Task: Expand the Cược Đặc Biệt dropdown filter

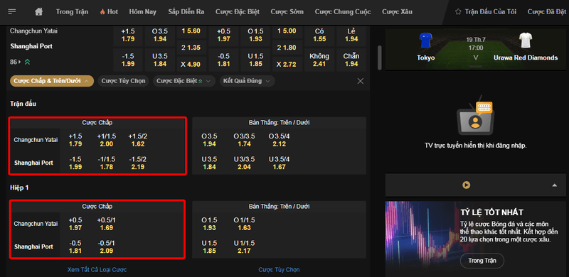Action: 184,81
